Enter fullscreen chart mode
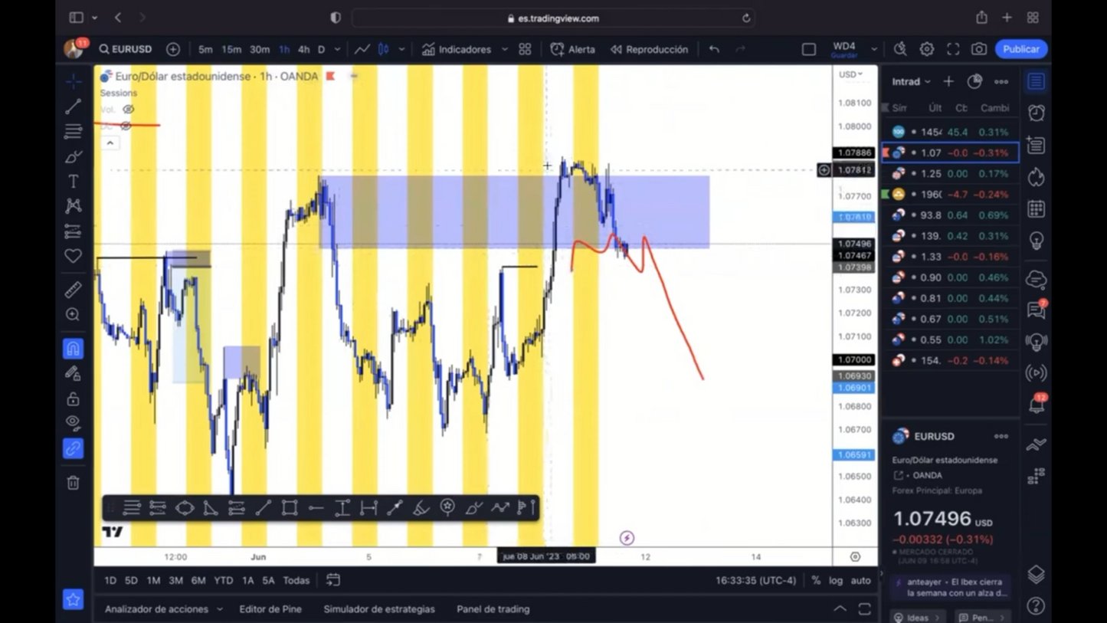This screenshot has width=1107, height=623. pyautogui.click(x=952, y=49)
